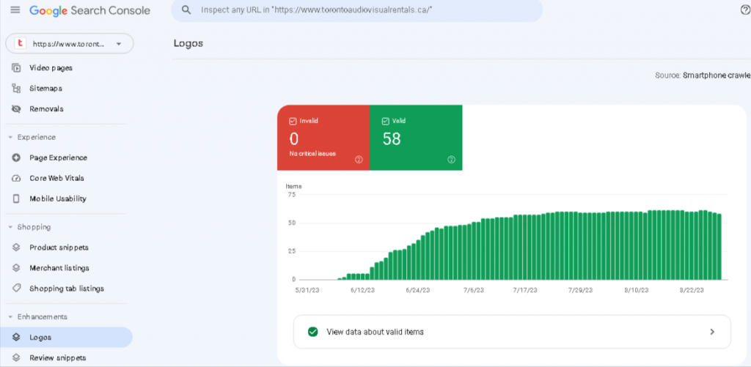Click the Shopping tab listings tag icon

16,289
